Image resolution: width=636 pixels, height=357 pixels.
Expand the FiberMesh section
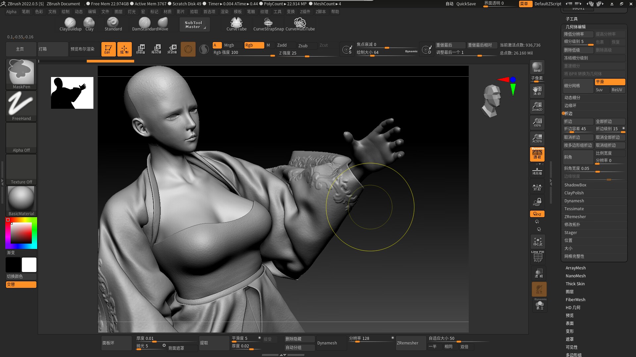click(x=575, y=300)
